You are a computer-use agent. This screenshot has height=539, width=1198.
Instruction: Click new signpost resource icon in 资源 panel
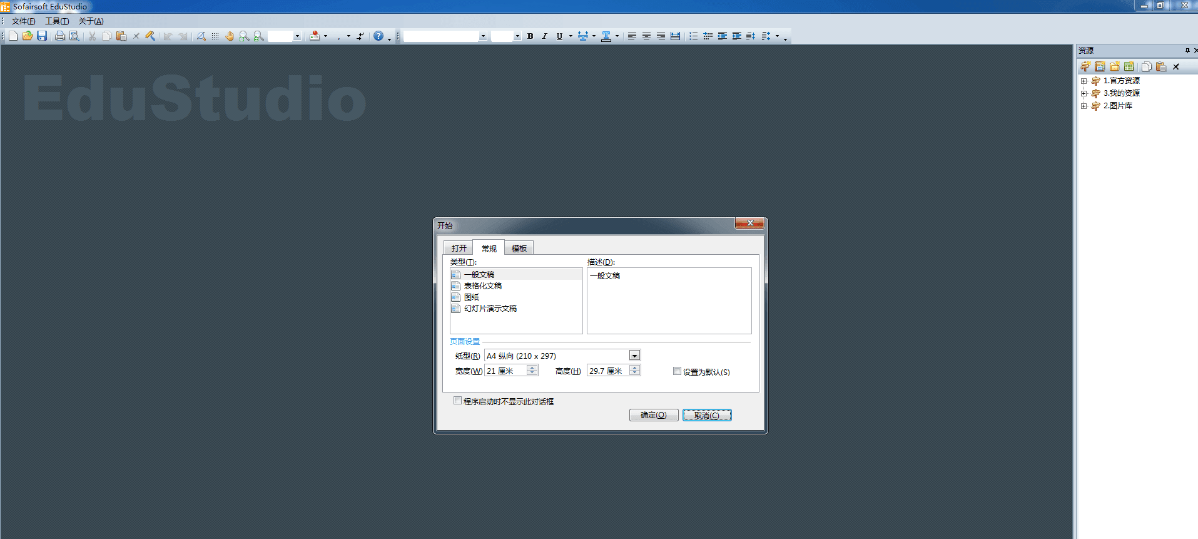pyautogui.click(x=1085, y=66)
